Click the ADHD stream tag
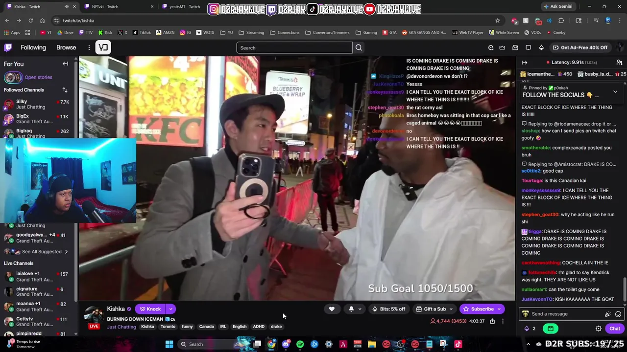This screenshot has width=627, height=352. tap(259, 327)
